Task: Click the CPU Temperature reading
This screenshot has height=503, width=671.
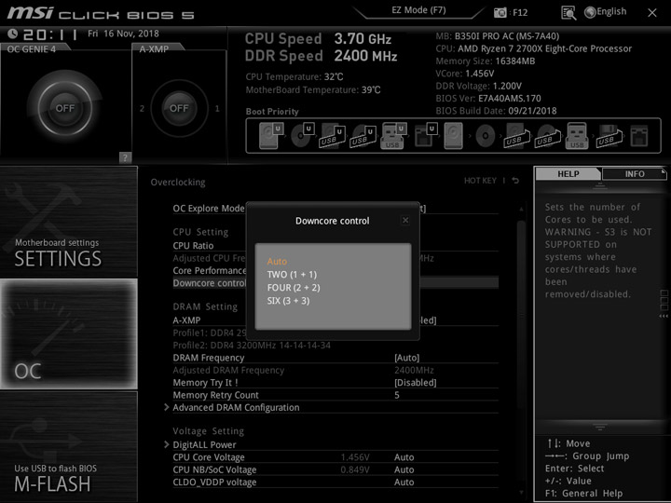Action: pyautogui.click(x=294, y=77)
